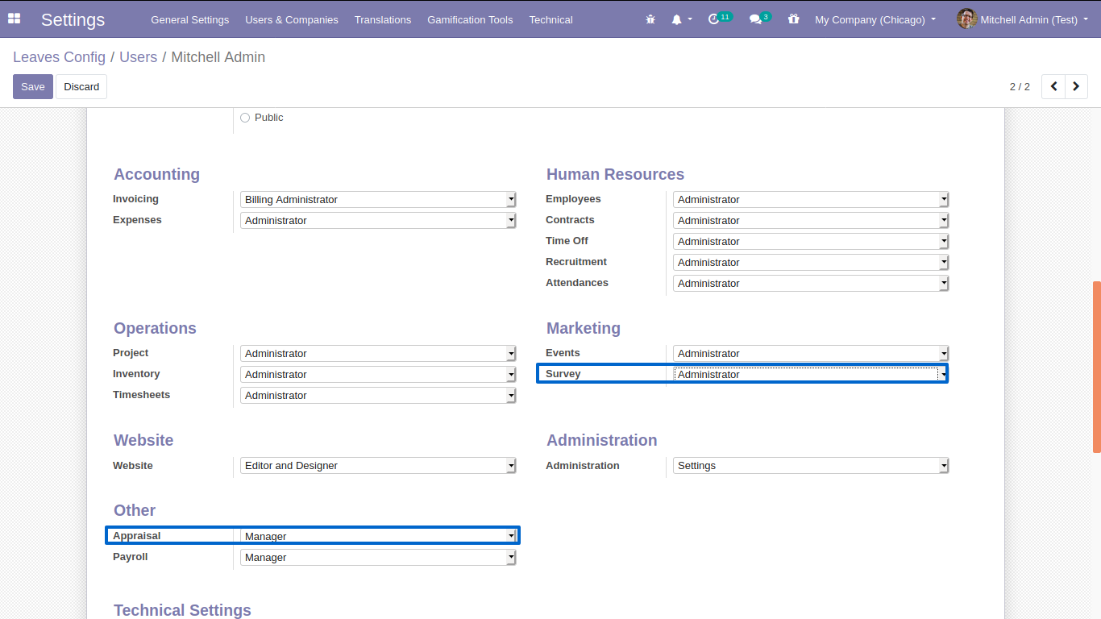This screenshot has height=619, width=1101.
Task: Click the gift icon in top bar
Action: (794, 19)
